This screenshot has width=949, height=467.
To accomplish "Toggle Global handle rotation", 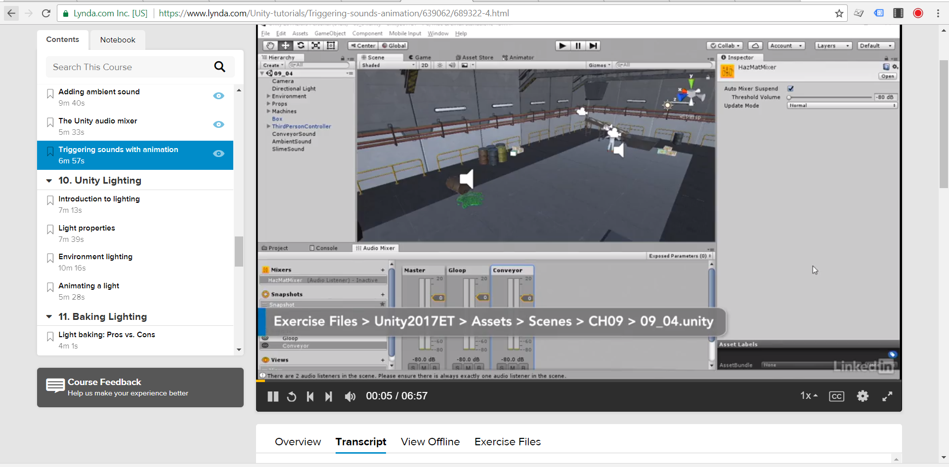I will (393, 45).
